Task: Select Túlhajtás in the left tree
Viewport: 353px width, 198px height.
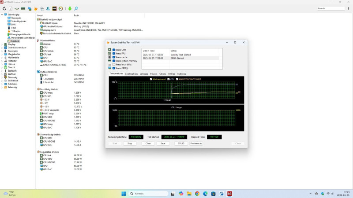Action: click(x=16, y=31)
